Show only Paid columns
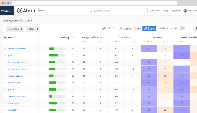The height and width of the screenshot is (113, 197). click(x=137, y=29)
